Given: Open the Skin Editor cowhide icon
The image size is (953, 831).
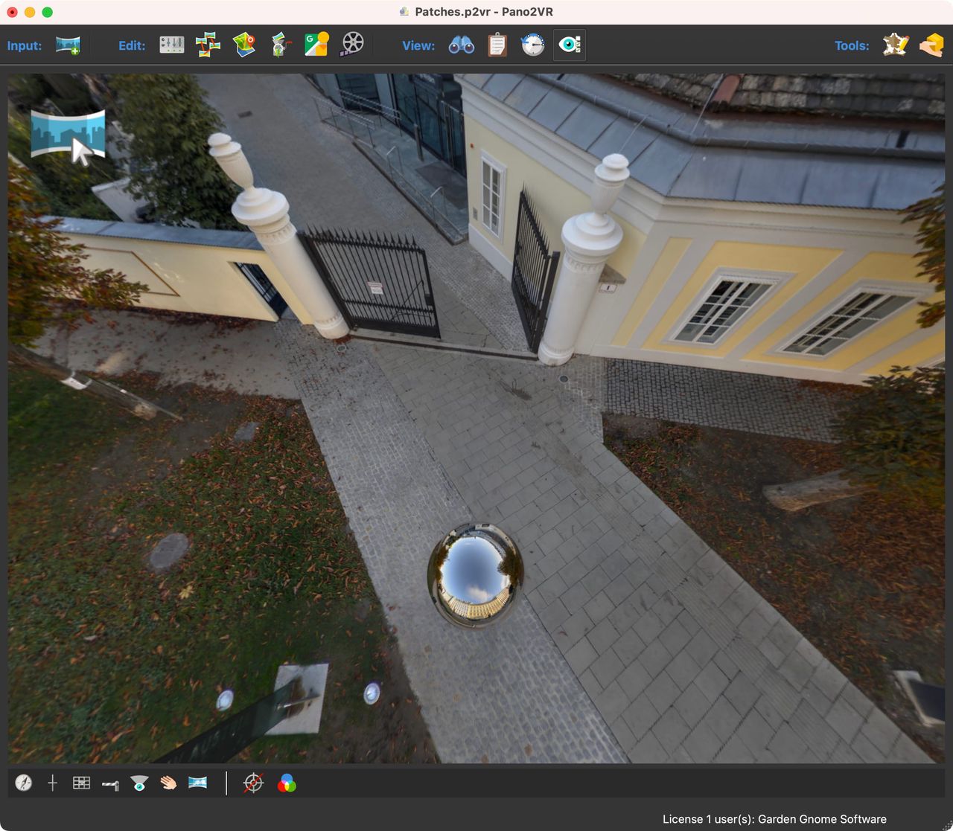Looking at the screenshot, I should point(895,45).
